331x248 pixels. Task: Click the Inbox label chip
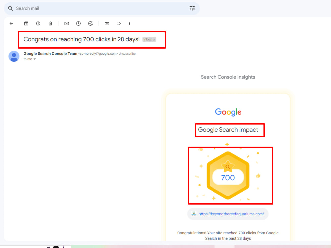(x=149, y=39)
